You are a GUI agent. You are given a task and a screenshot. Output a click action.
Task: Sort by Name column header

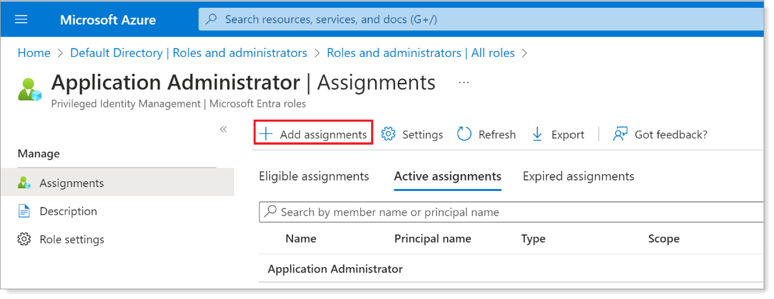[301, 239]
